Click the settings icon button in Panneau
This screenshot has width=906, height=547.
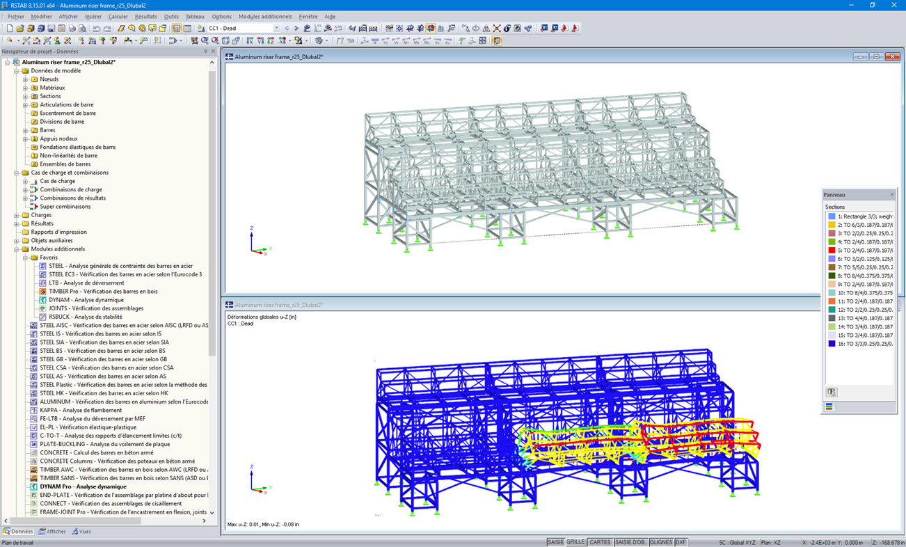click(x=831, y=393)
